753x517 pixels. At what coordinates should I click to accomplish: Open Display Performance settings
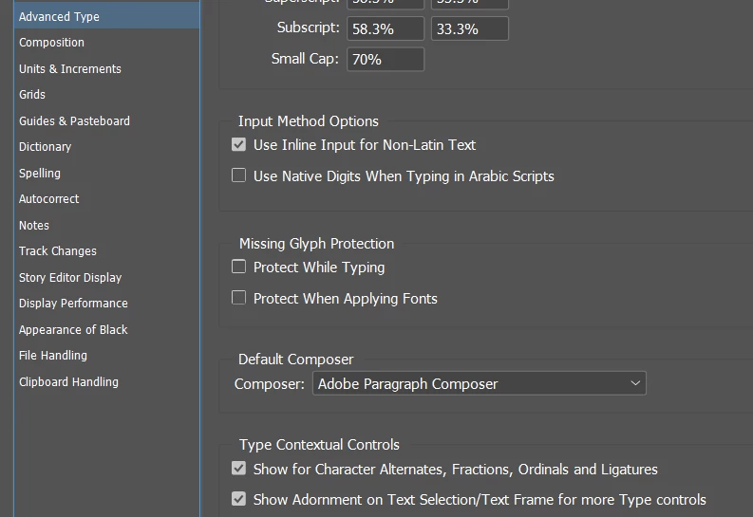[x=73, y=304]
